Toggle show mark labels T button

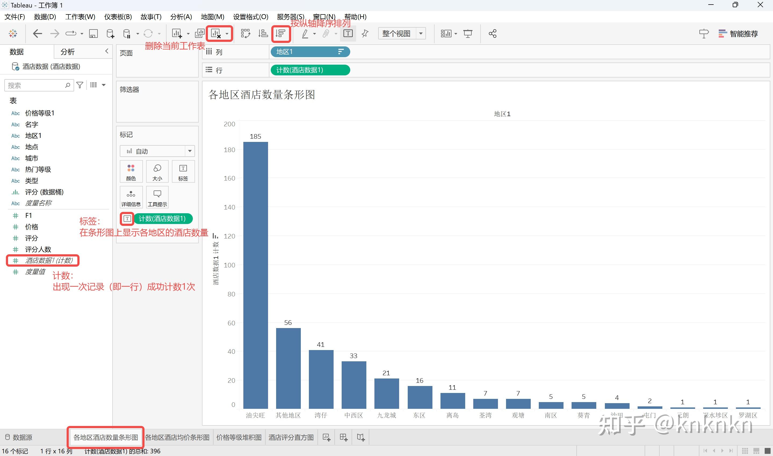(x=348, y=34)
